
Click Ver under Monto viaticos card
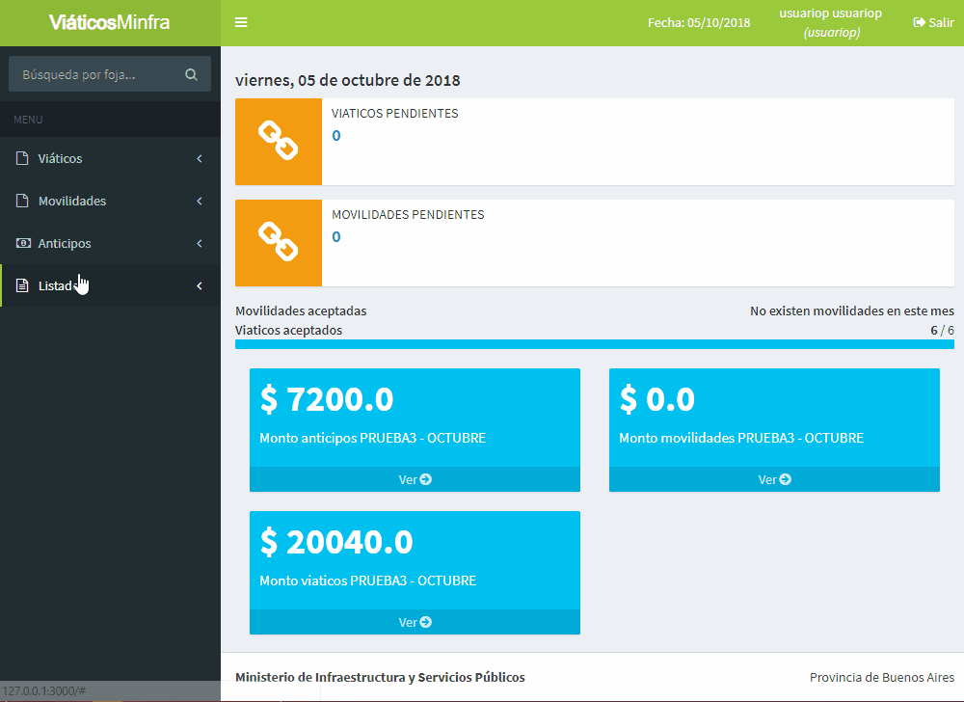[x=415, y=622]
